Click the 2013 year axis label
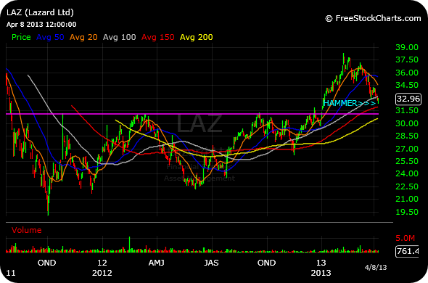 [x=321, y=273]
